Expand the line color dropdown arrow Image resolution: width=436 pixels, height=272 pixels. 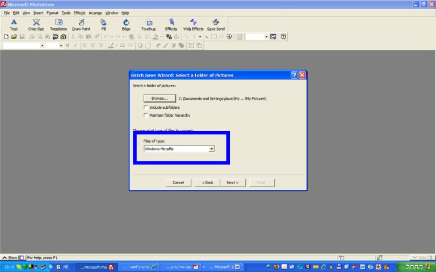[116, 45]
